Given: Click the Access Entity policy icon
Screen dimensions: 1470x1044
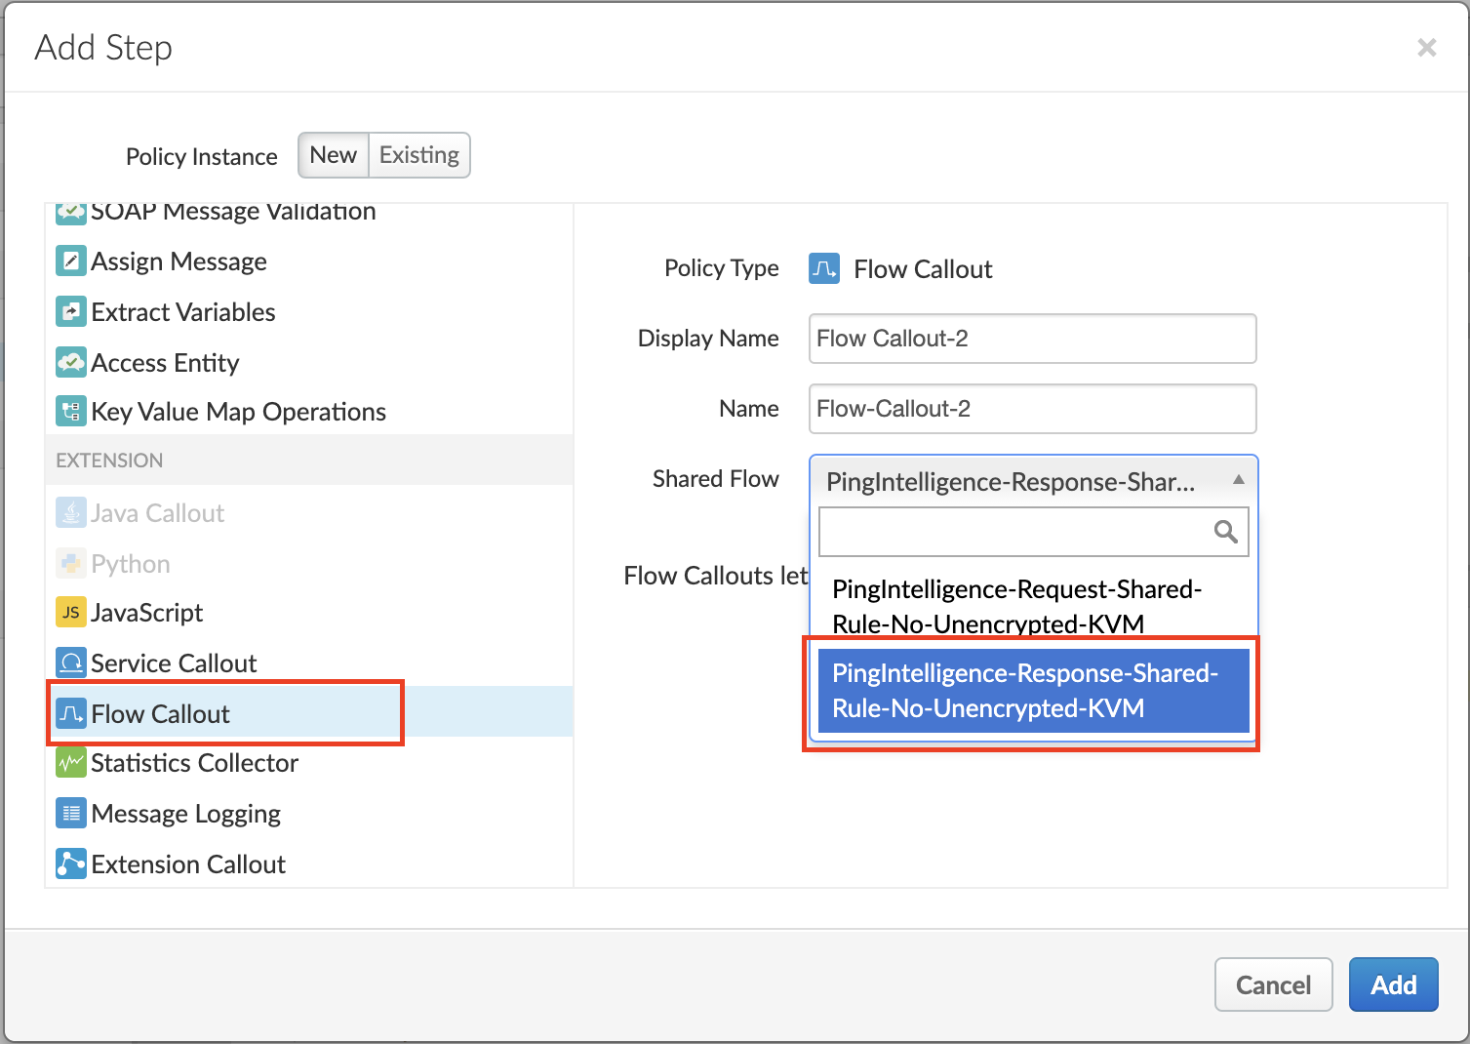Looking at the screenshot, I should pyautogui.click(x=70, y=363).
